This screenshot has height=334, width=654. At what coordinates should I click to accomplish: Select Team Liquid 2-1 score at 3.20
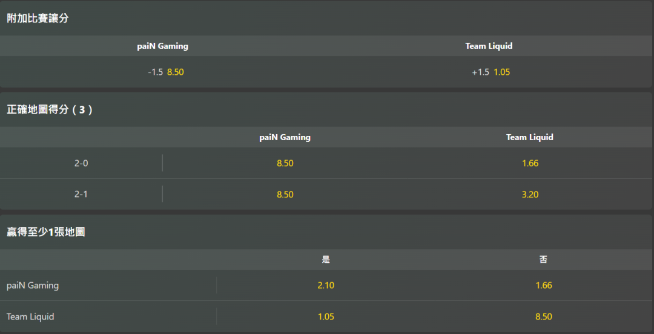tap(530, 194)
